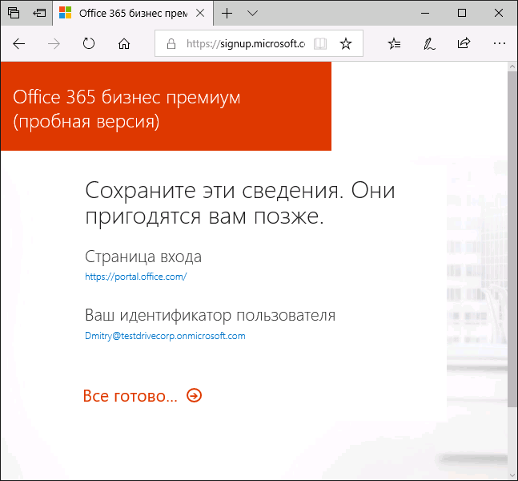Share this page icon
The image size is (518, 481).
coord(464,43)
